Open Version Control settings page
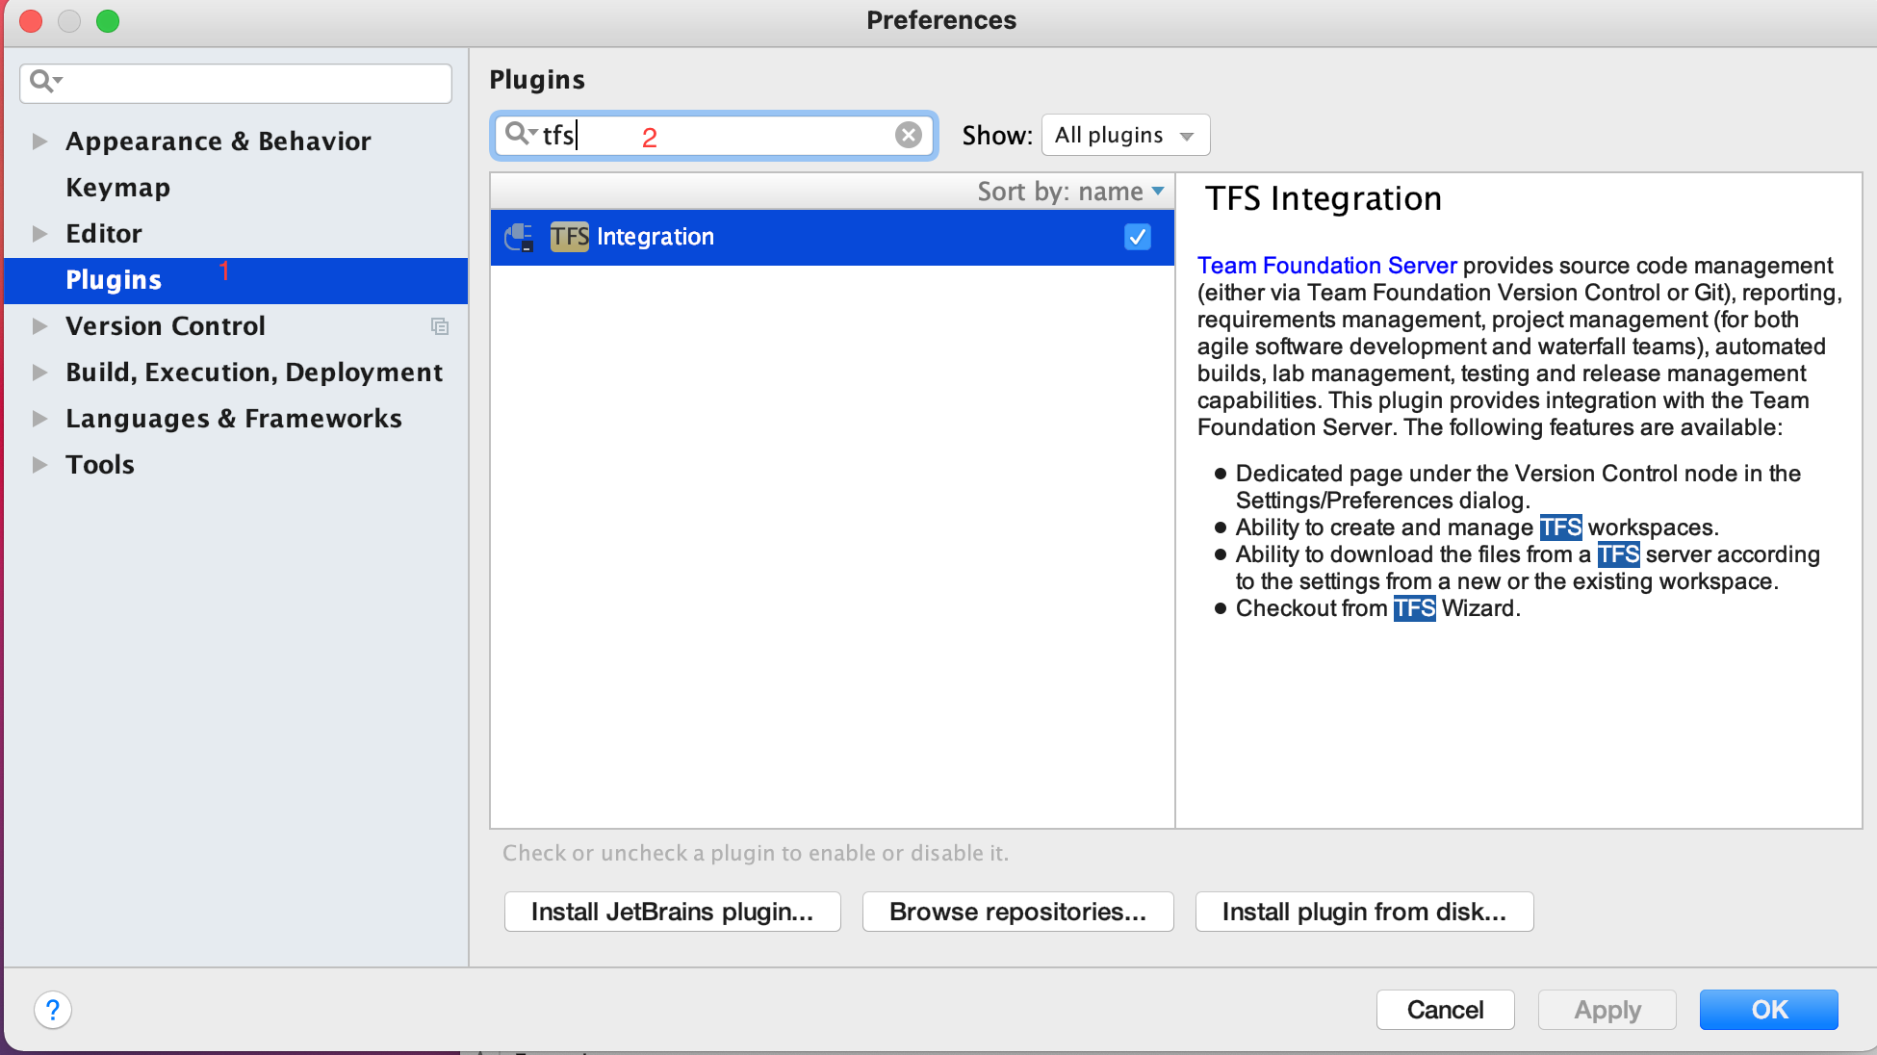The image size is (1877, 1055). 166,326
